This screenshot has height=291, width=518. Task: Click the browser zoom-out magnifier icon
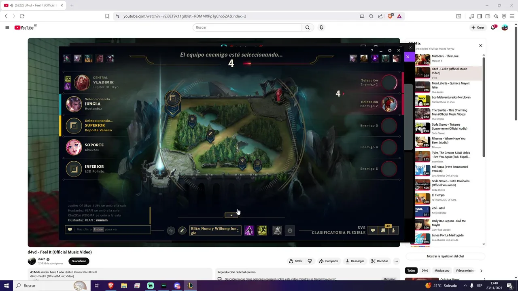(371, 16)
